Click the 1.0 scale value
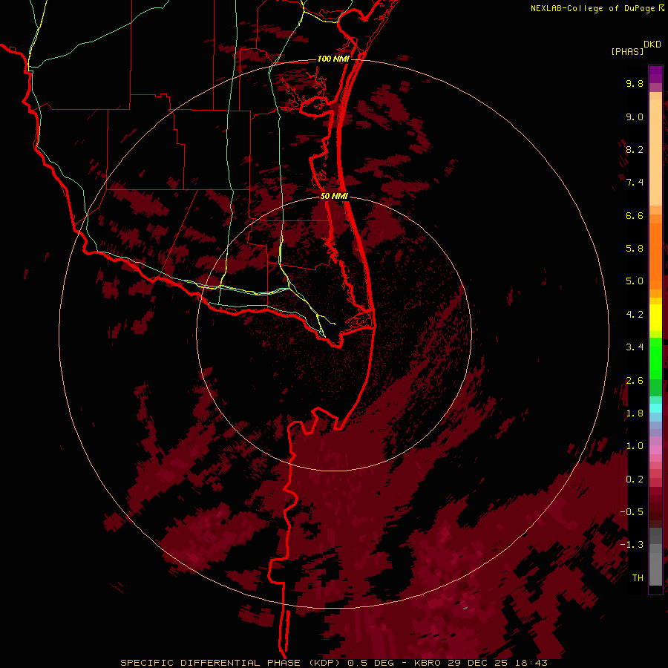The height and width of the screenshot is (668, 668). [x=635, y=446]
